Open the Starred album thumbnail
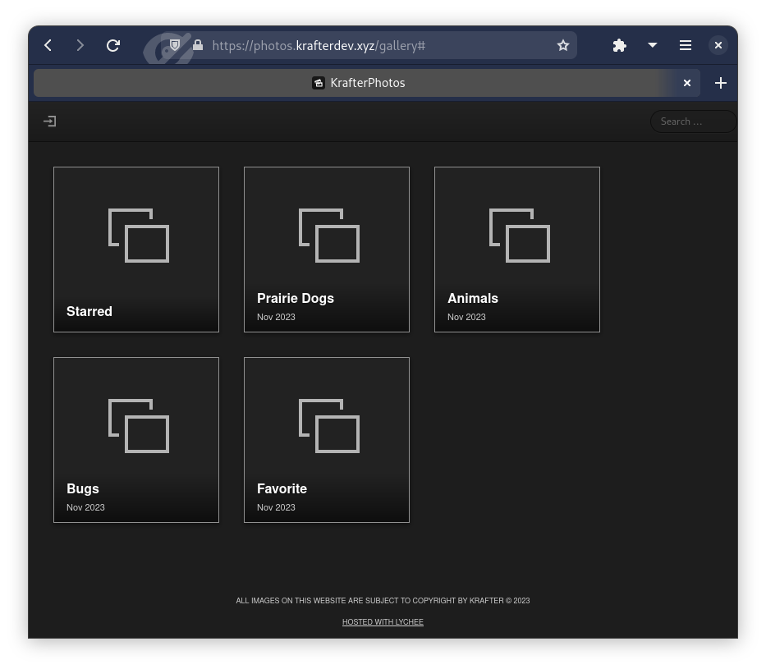The image size is (766, 669). pos(136,249)
